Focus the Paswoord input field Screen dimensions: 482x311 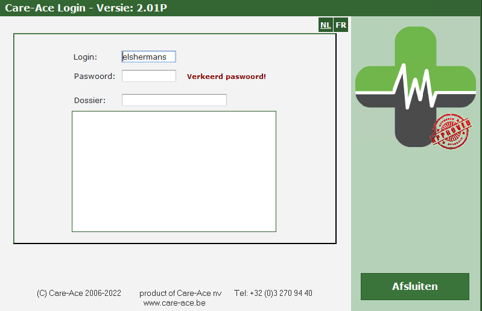pyautogui.click(x=149, y=76)
